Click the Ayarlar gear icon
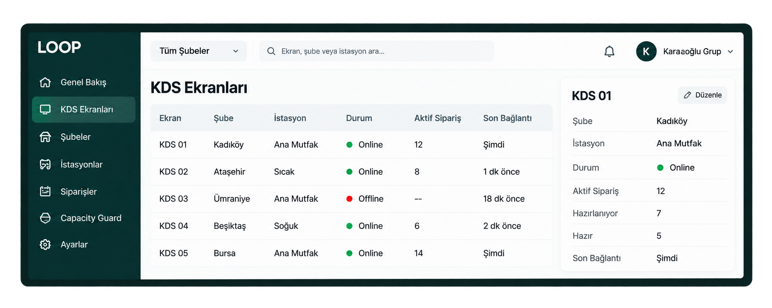Viewport: 772px width, 308px height. (x=45, y=245)
